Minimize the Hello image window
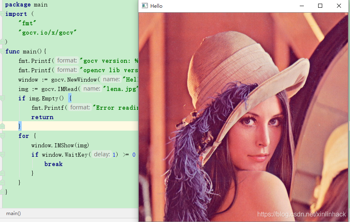Image resolution: width=350 pixels, height=222 pixels. [302, 6]
